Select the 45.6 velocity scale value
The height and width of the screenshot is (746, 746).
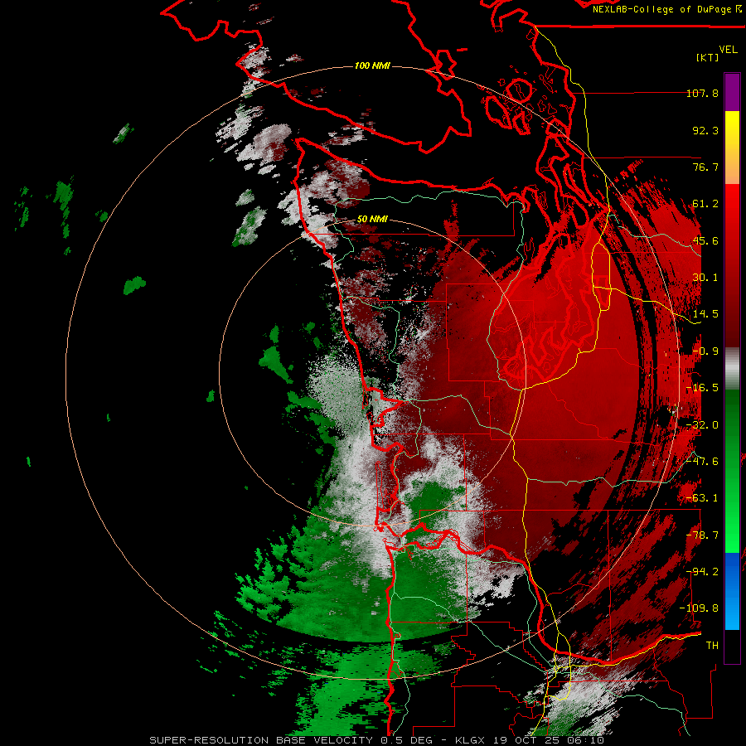pos(705,240)
